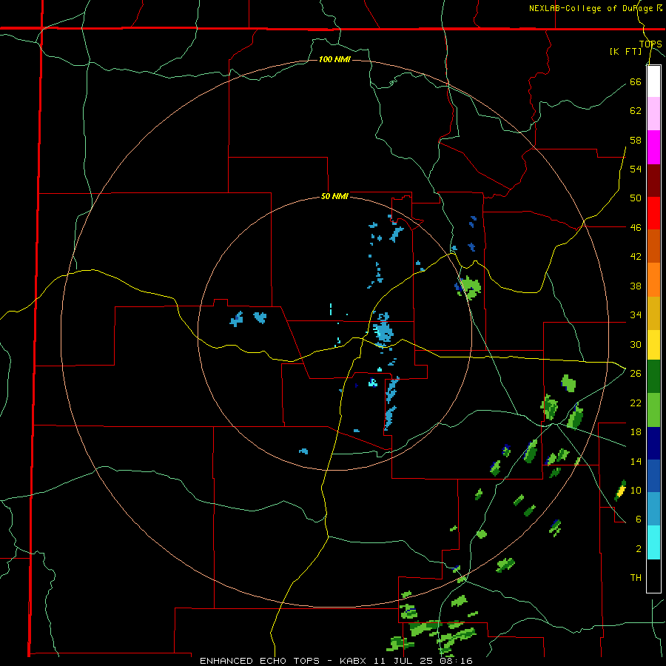The width and height of the screenshot is (666, 666).
Task: Click the bright orange legend swatch
Action: (x=653, y=280)
